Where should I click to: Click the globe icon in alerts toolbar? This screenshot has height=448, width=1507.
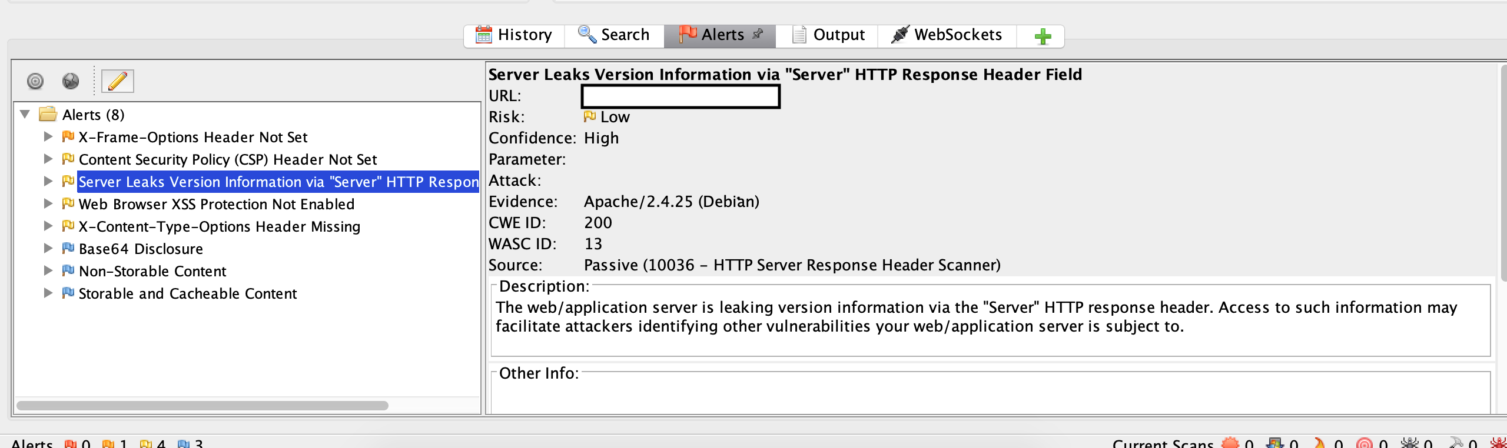click(x=71, y=81)
